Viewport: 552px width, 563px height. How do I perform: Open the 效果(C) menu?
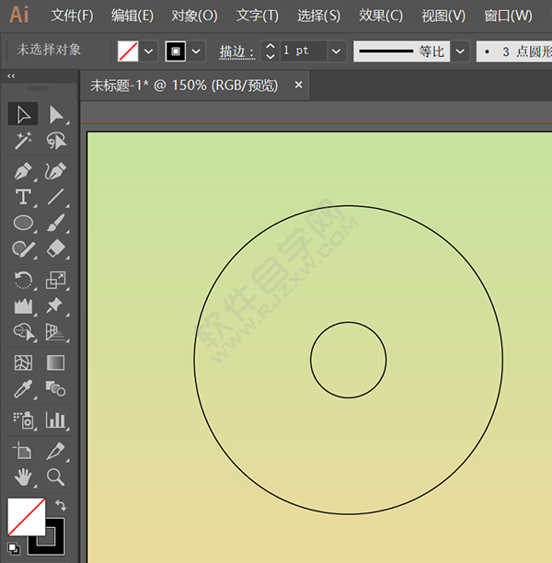point(380,16)
